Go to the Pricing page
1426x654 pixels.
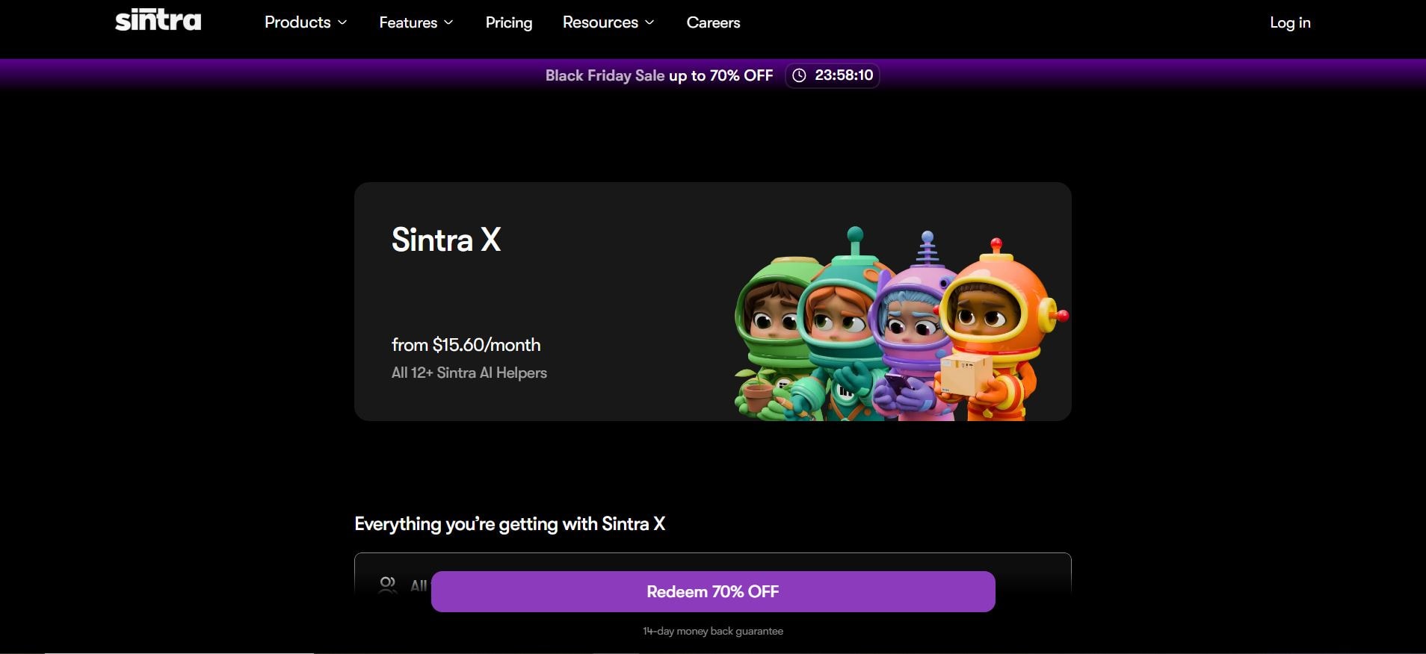509,22
